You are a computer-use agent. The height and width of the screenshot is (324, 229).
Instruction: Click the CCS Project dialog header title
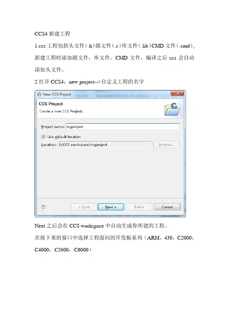coord(51,104)
